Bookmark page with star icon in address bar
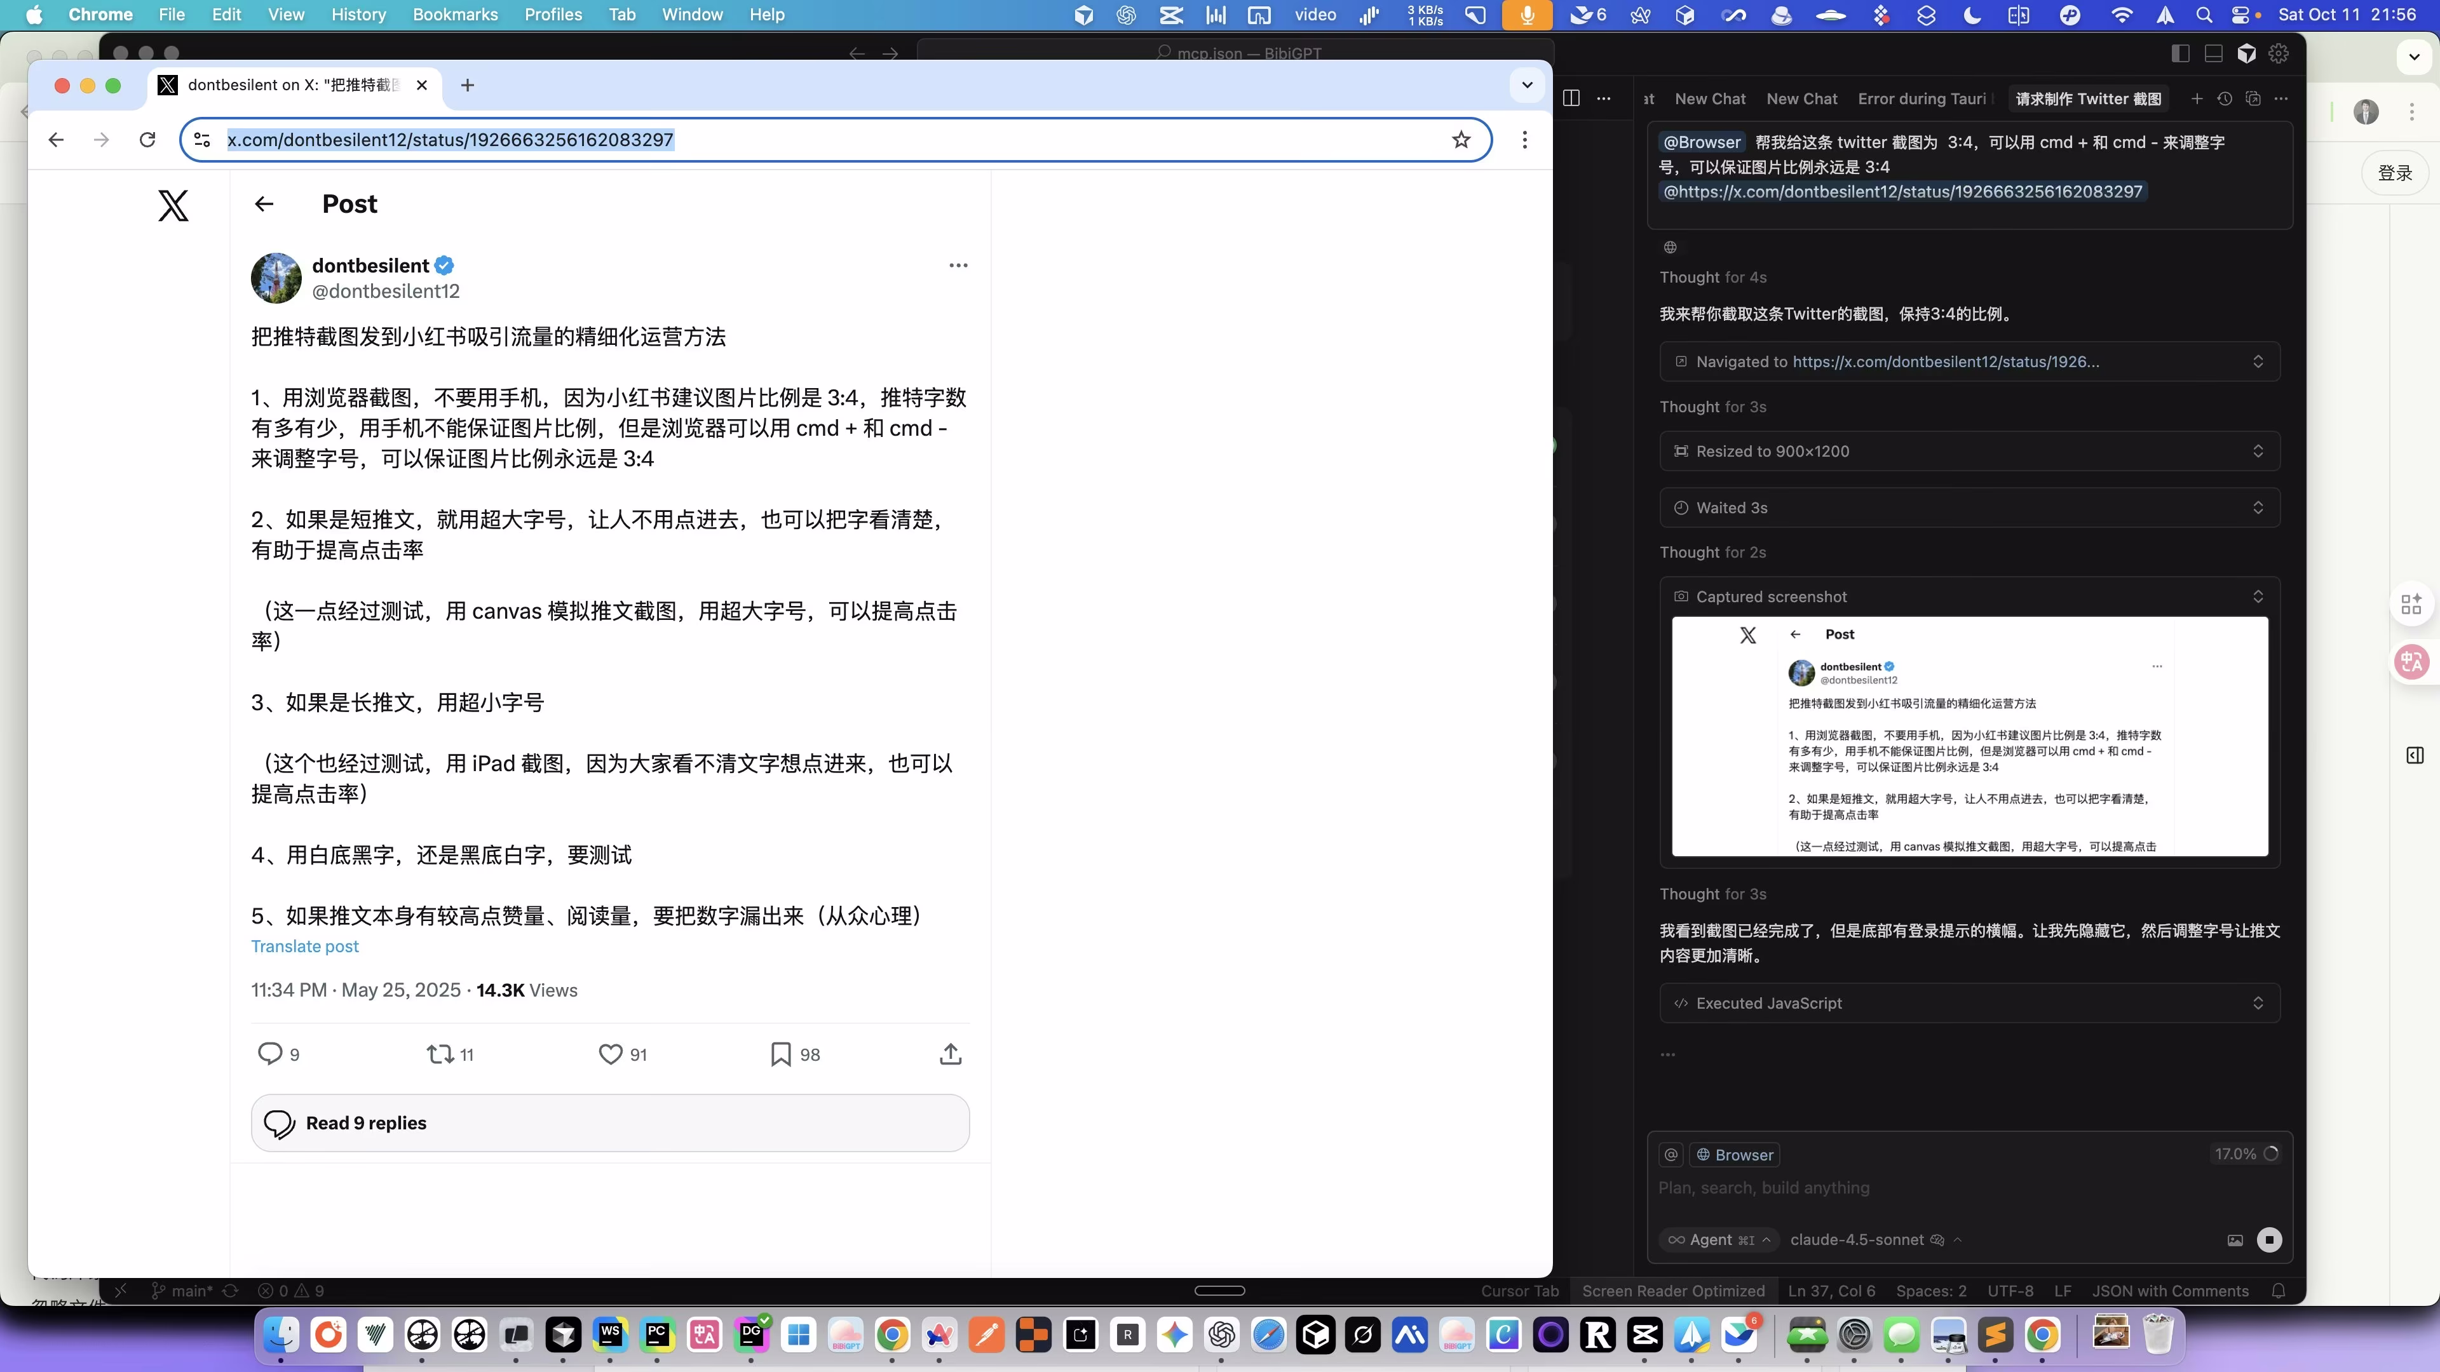 coord(1461,140)
